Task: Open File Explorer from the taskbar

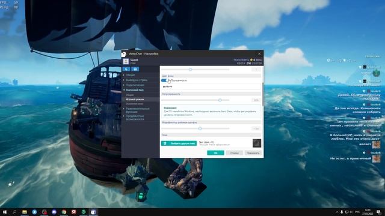Action: click(25, 212)
